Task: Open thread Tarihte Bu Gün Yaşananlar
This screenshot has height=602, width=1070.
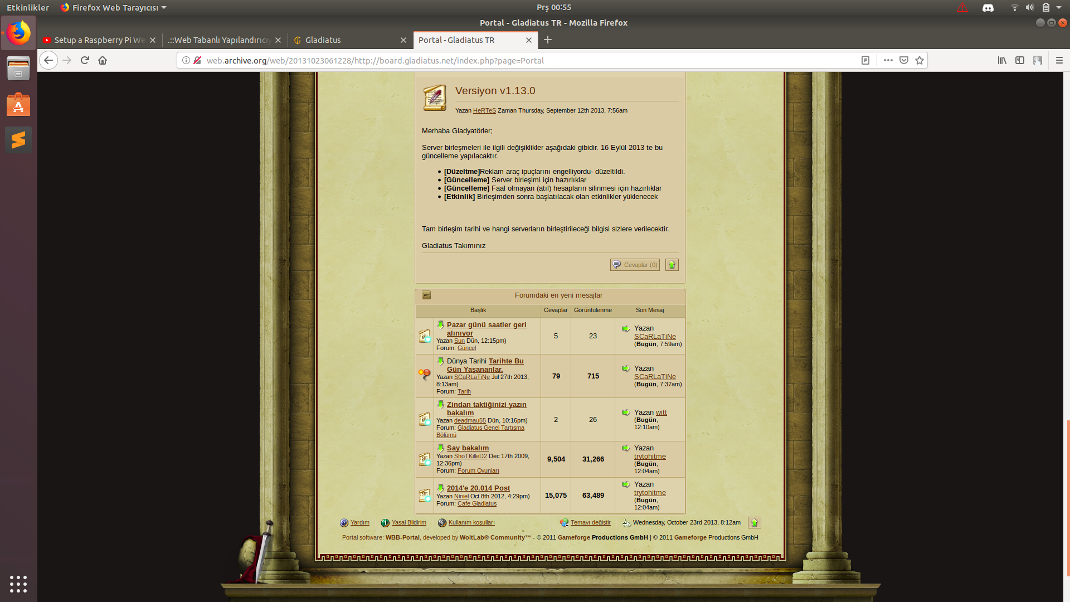Action: click(x=485, y=365)
